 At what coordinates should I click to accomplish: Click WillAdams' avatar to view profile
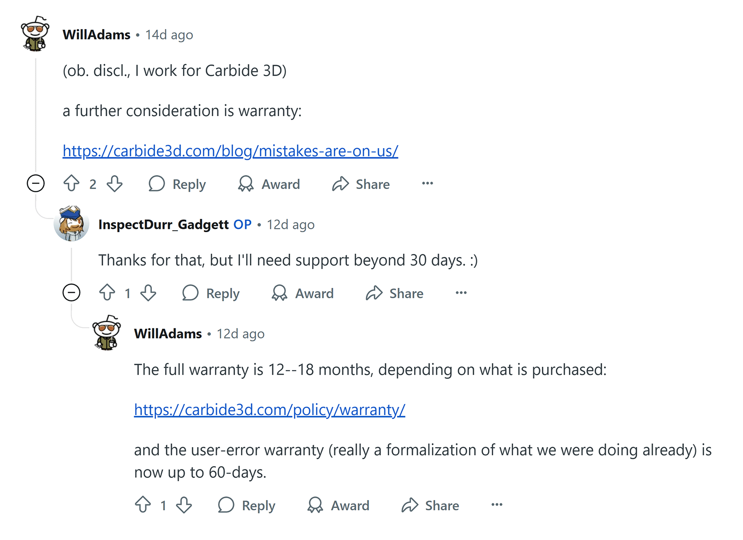(34, 34)
